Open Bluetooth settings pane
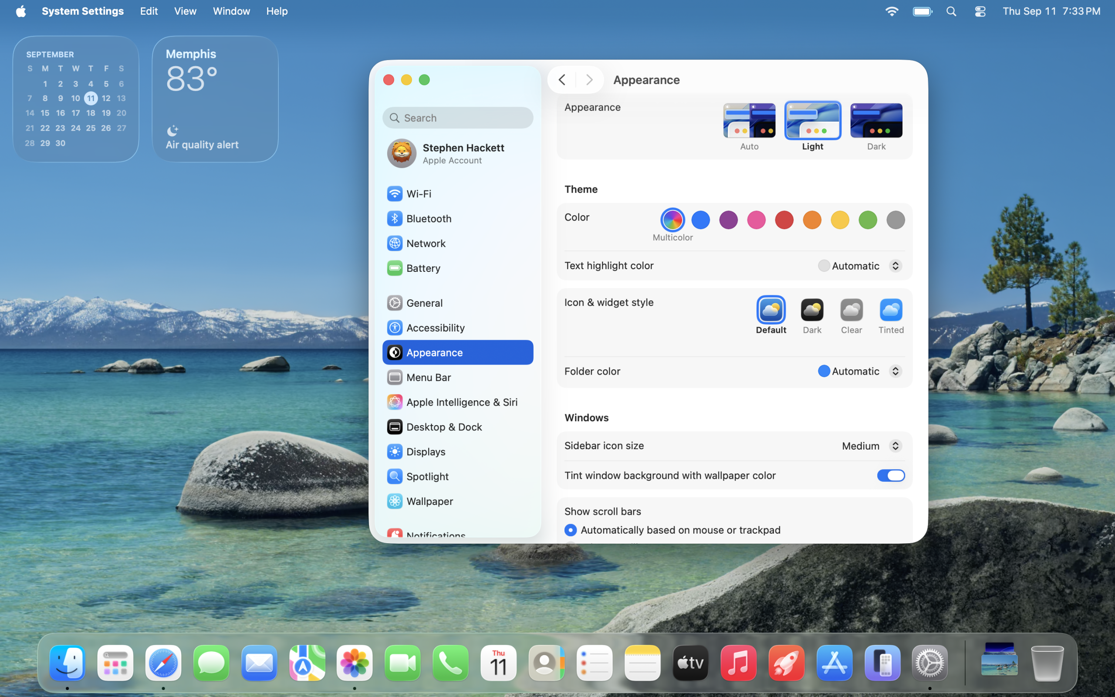This screenshot has width=1115, height=697. [x=429, y=219]
